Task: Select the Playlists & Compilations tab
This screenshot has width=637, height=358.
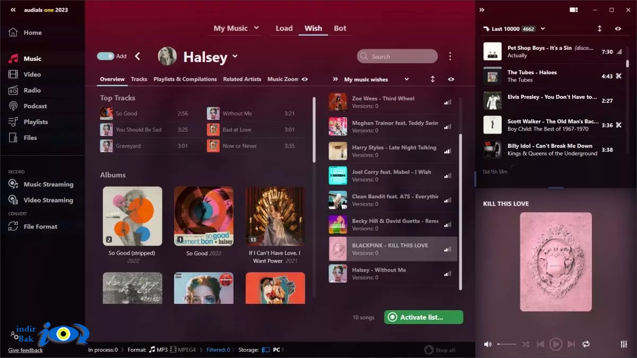Action: [185, 79]
